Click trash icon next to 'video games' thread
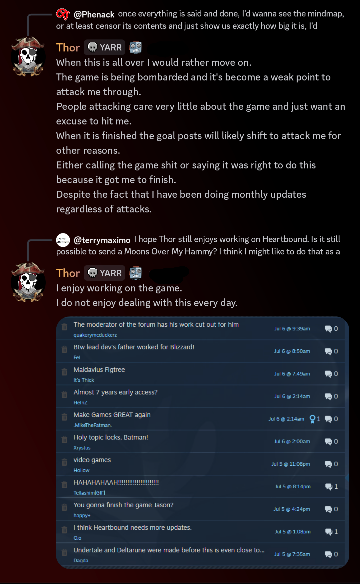The image size is (360, 584). coord(64,462)
